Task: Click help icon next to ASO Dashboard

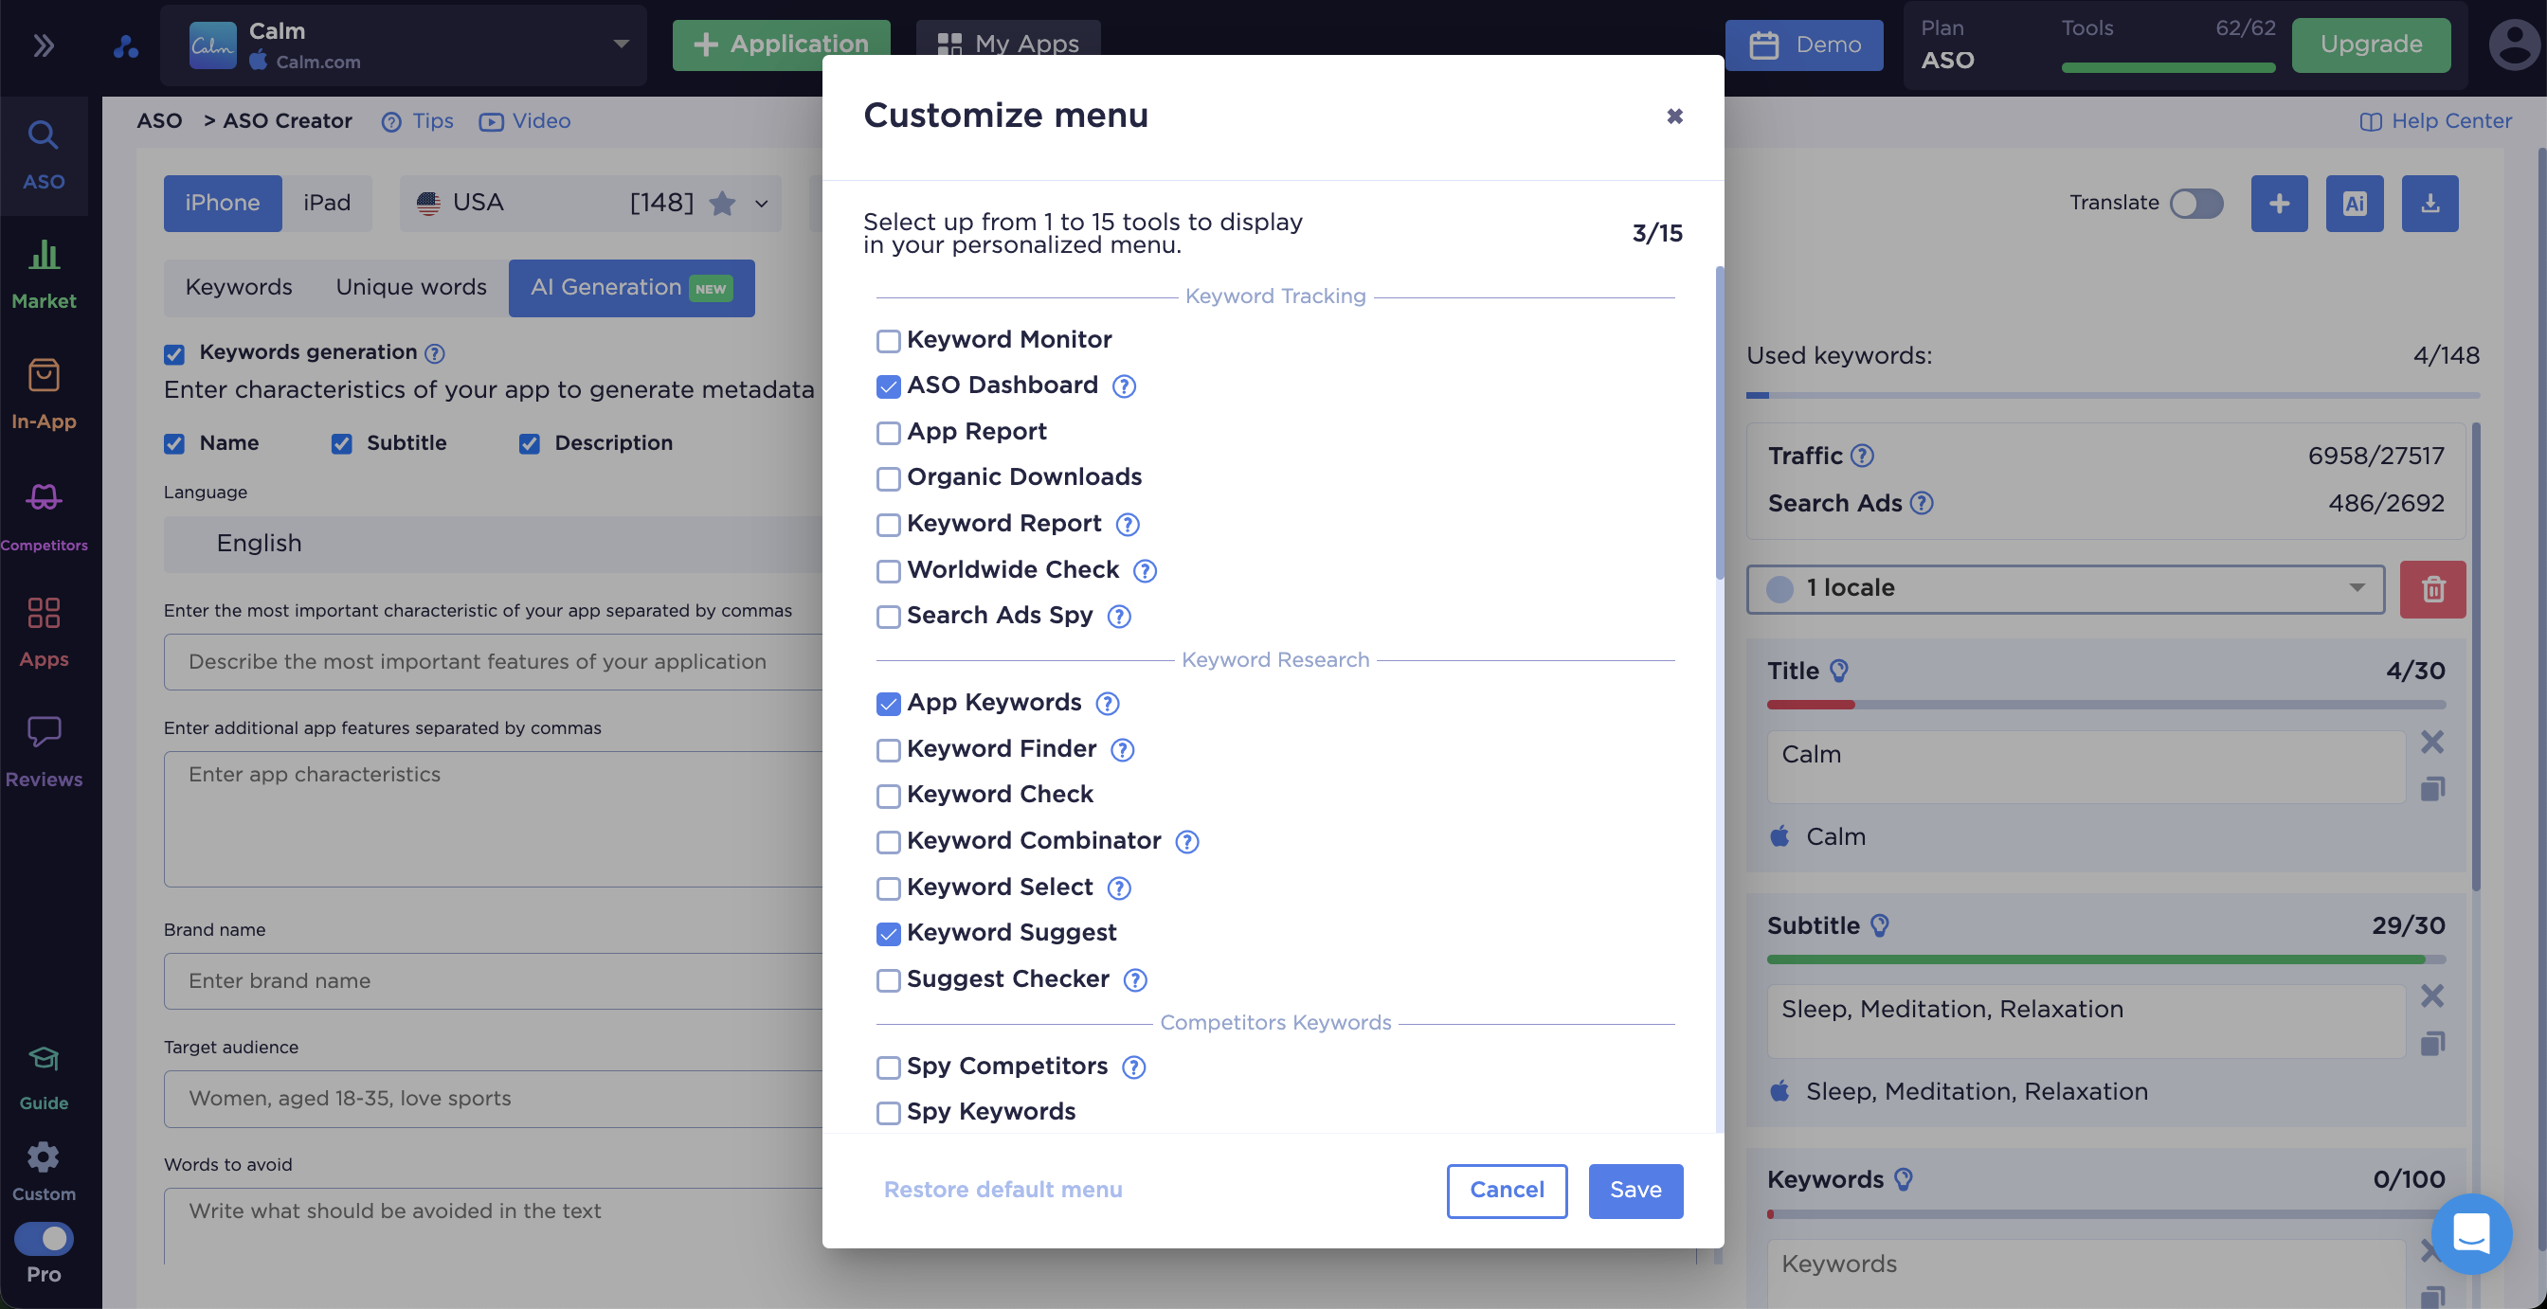Action: pyautogui.click(x=1124, y=386)
